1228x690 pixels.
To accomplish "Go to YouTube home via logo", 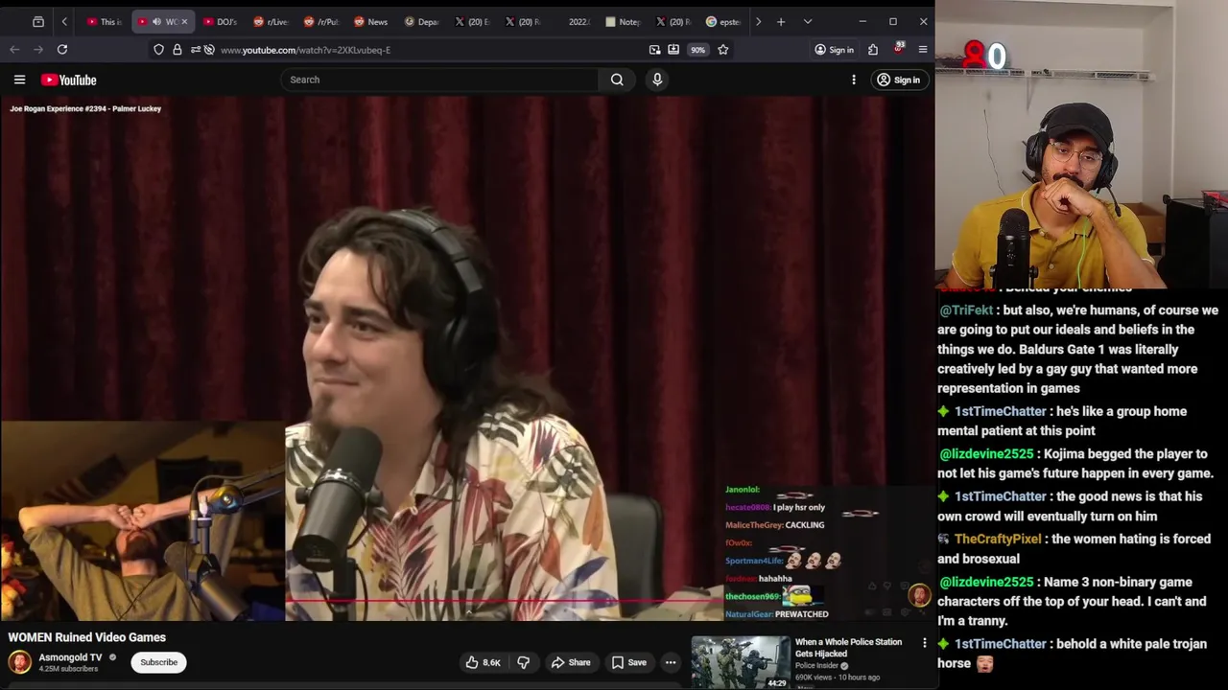I will pos(68,80).
